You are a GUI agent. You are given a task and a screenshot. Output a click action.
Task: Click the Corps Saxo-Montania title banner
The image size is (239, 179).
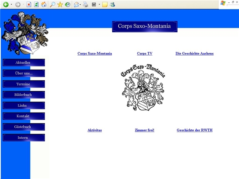tap(145, 27)
